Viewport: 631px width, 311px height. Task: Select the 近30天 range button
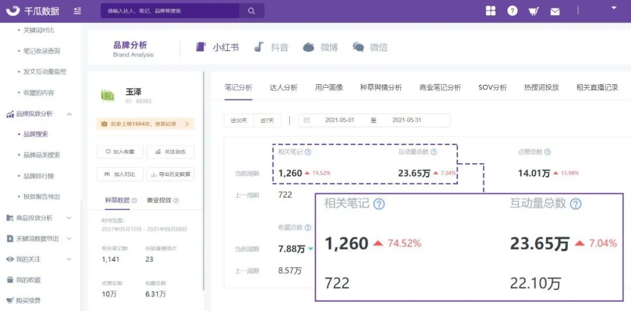click(239, 120)
